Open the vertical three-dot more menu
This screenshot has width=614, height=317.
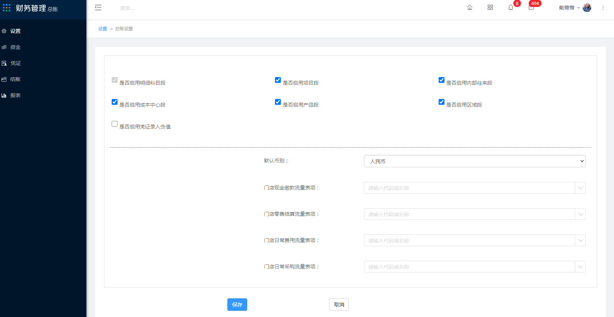pyautogui.click(x=603, y=8)
